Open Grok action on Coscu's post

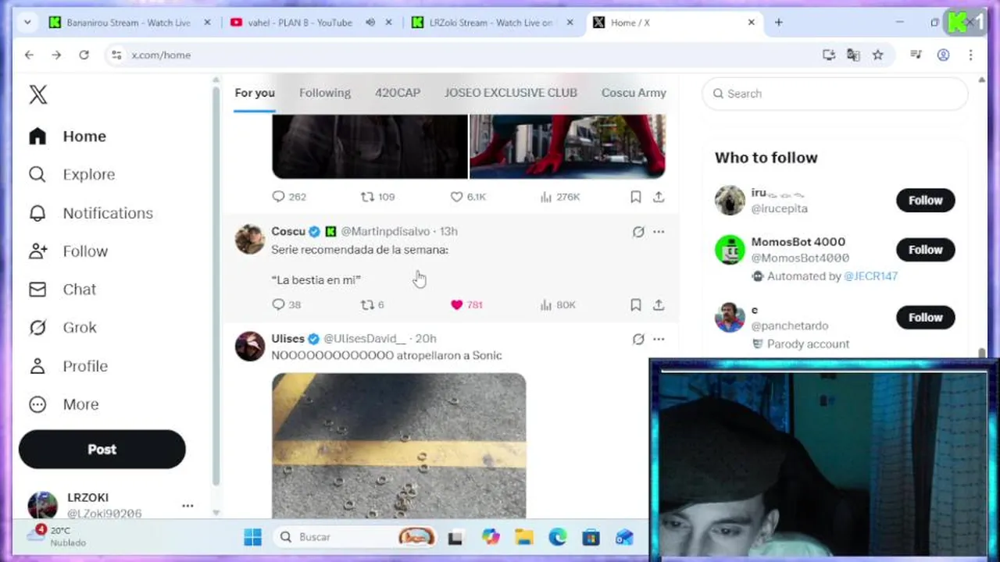tap(638, 232)
